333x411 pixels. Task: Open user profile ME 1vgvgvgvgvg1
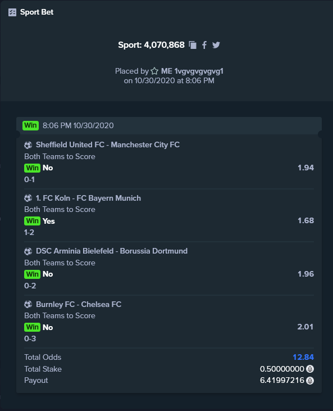coord(192,71)
